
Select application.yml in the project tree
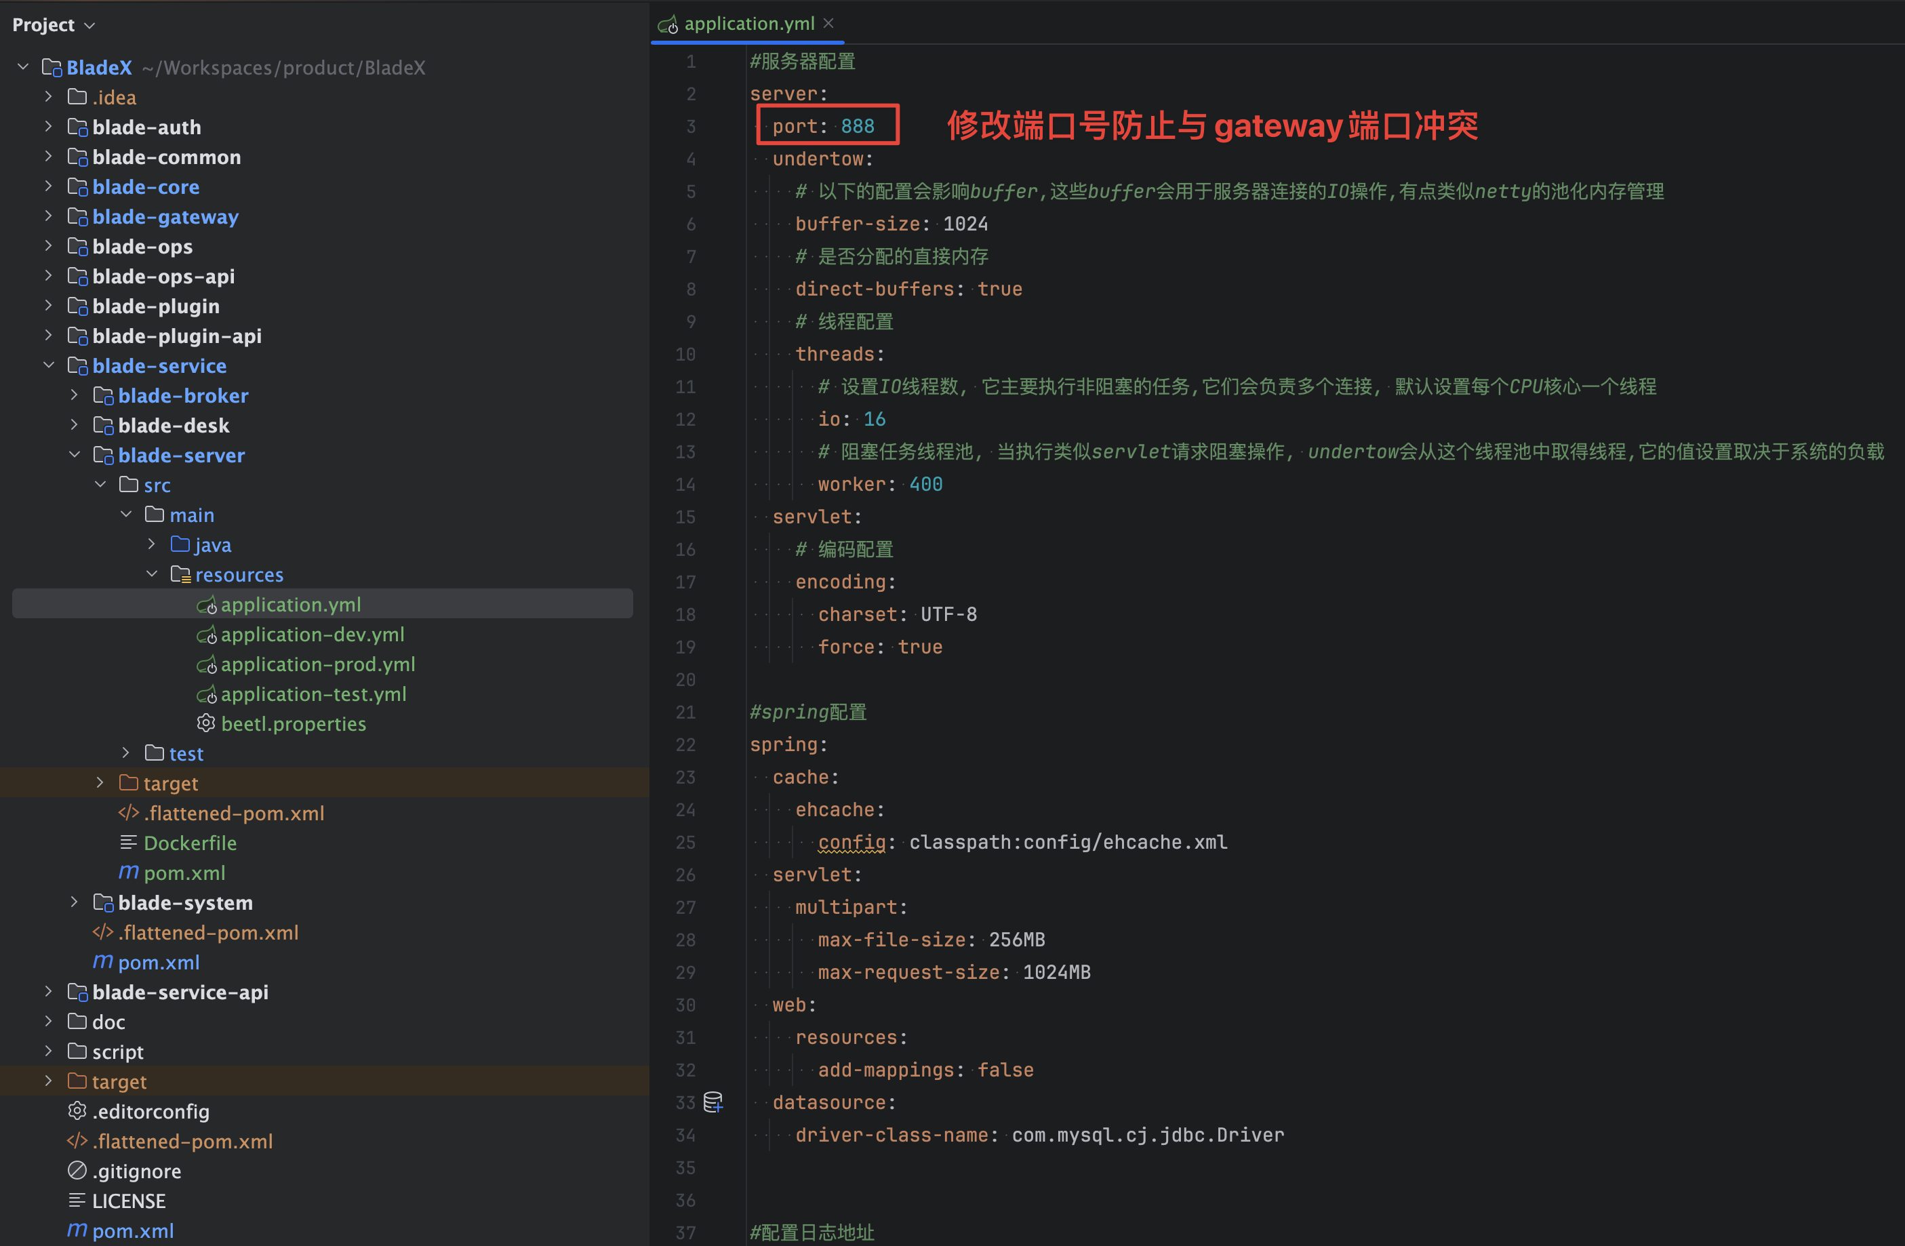pos(323,604)
